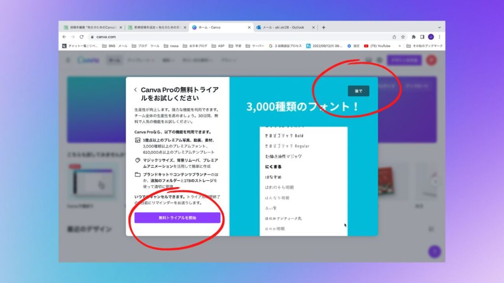Select せのびゴシック Bold font sample
The width and height of the screenshot is (504, 283).
284,136
